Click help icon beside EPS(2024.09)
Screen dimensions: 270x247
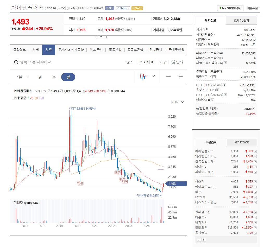(224, 85)
